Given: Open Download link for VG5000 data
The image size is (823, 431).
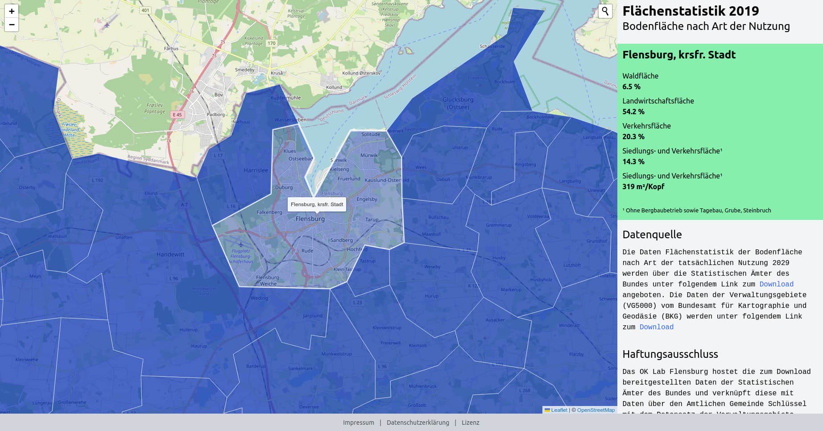Looking at the screenshot, I should pos(656,327).
